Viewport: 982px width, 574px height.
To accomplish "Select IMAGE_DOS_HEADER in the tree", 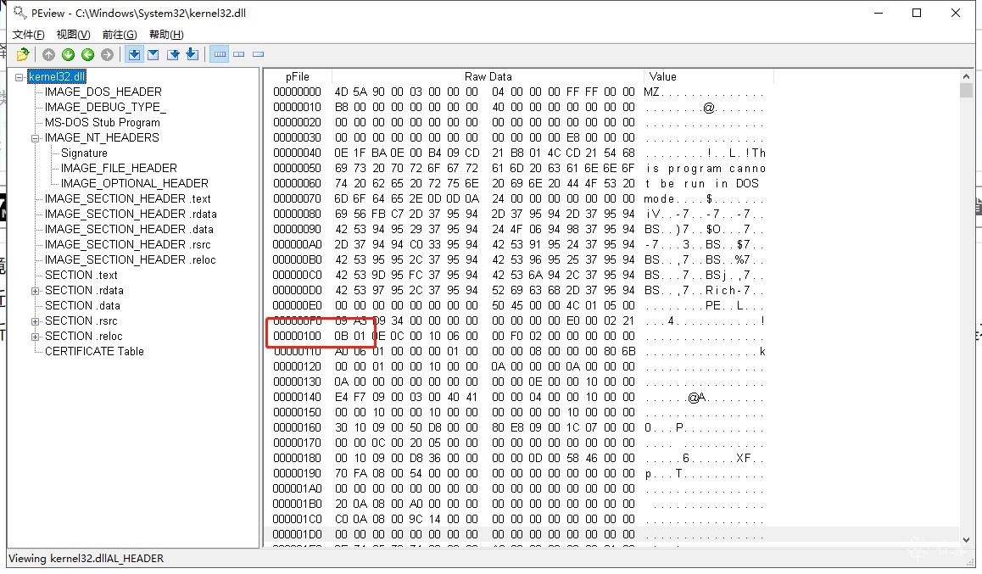I will pos(103,92).
